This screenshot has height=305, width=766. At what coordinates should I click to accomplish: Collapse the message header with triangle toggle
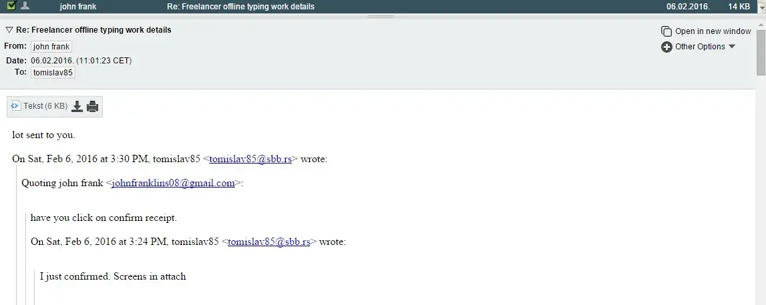click(9, 30)
